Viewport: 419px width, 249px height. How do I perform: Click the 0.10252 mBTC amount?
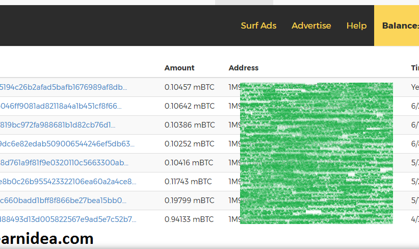pos(190,144)
